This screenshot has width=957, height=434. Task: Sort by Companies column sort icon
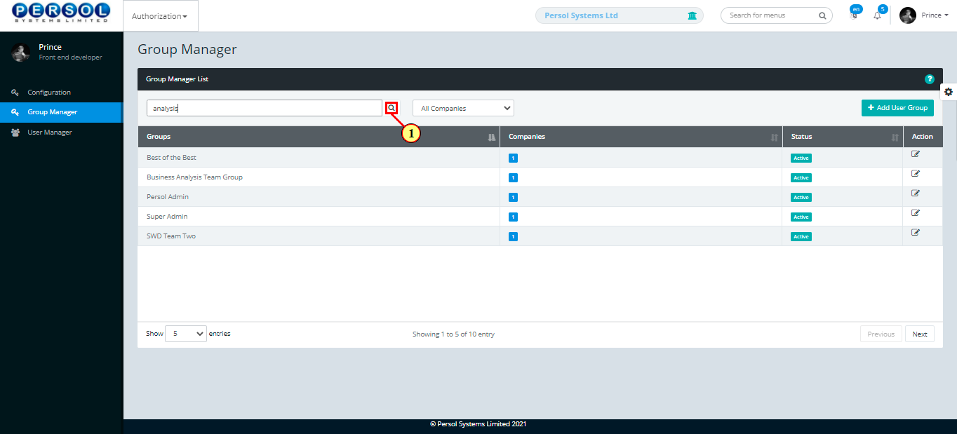pos(774,137)
